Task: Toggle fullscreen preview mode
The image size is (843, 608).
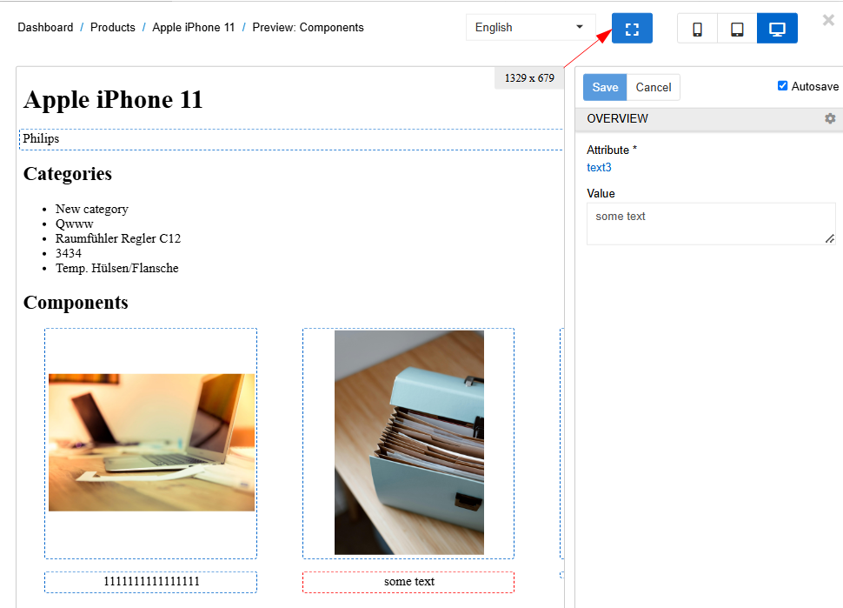Action: tap(632, 28)
